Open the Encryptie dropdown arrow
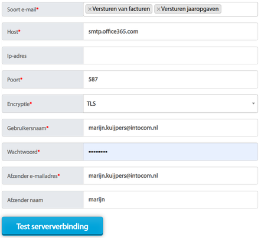This screenshot has height=238, width=261. click(253, 103)
